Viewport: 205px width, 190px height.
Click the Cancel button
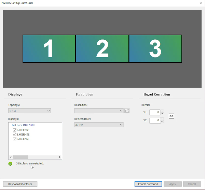pyautogui.click(x=192, y=184)
